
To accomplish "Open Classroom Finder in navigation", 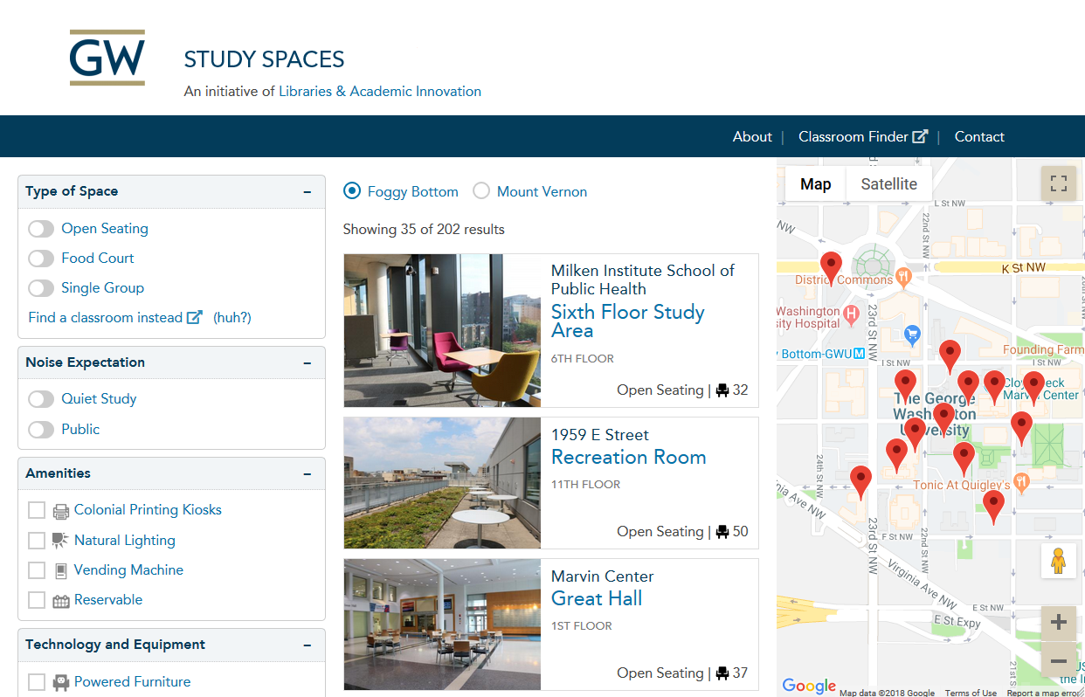I will point(853,136).
